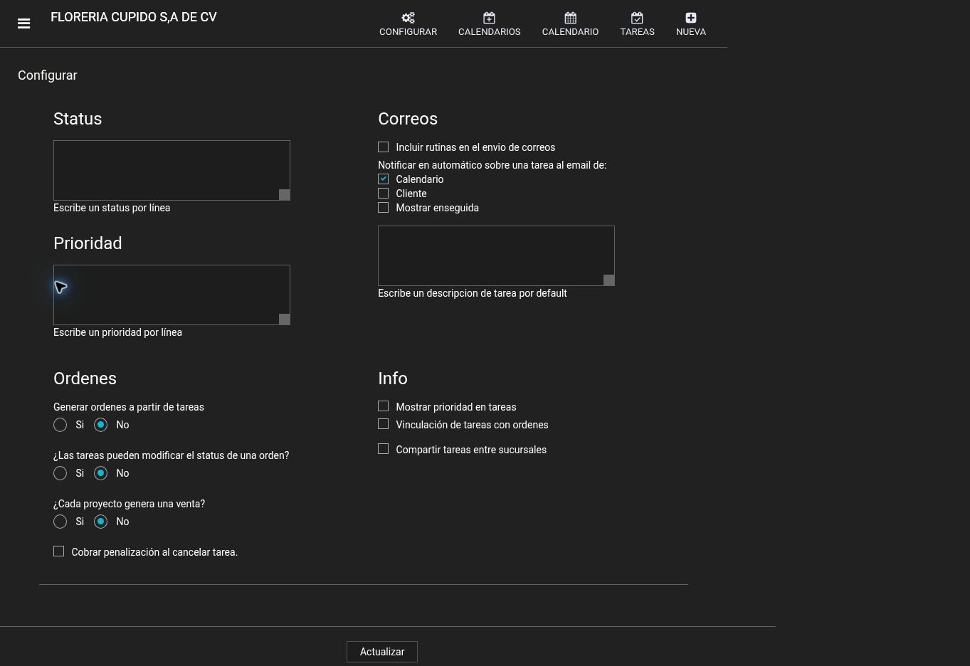Click the FLORERIA CUPIDO S,A DE CV title
The height and width of the screenshot is (666, 970).
coord(134,17)
